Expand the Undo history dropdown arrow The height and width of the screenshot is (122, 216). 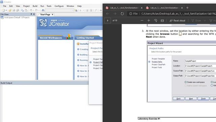(x=33, y=11)
